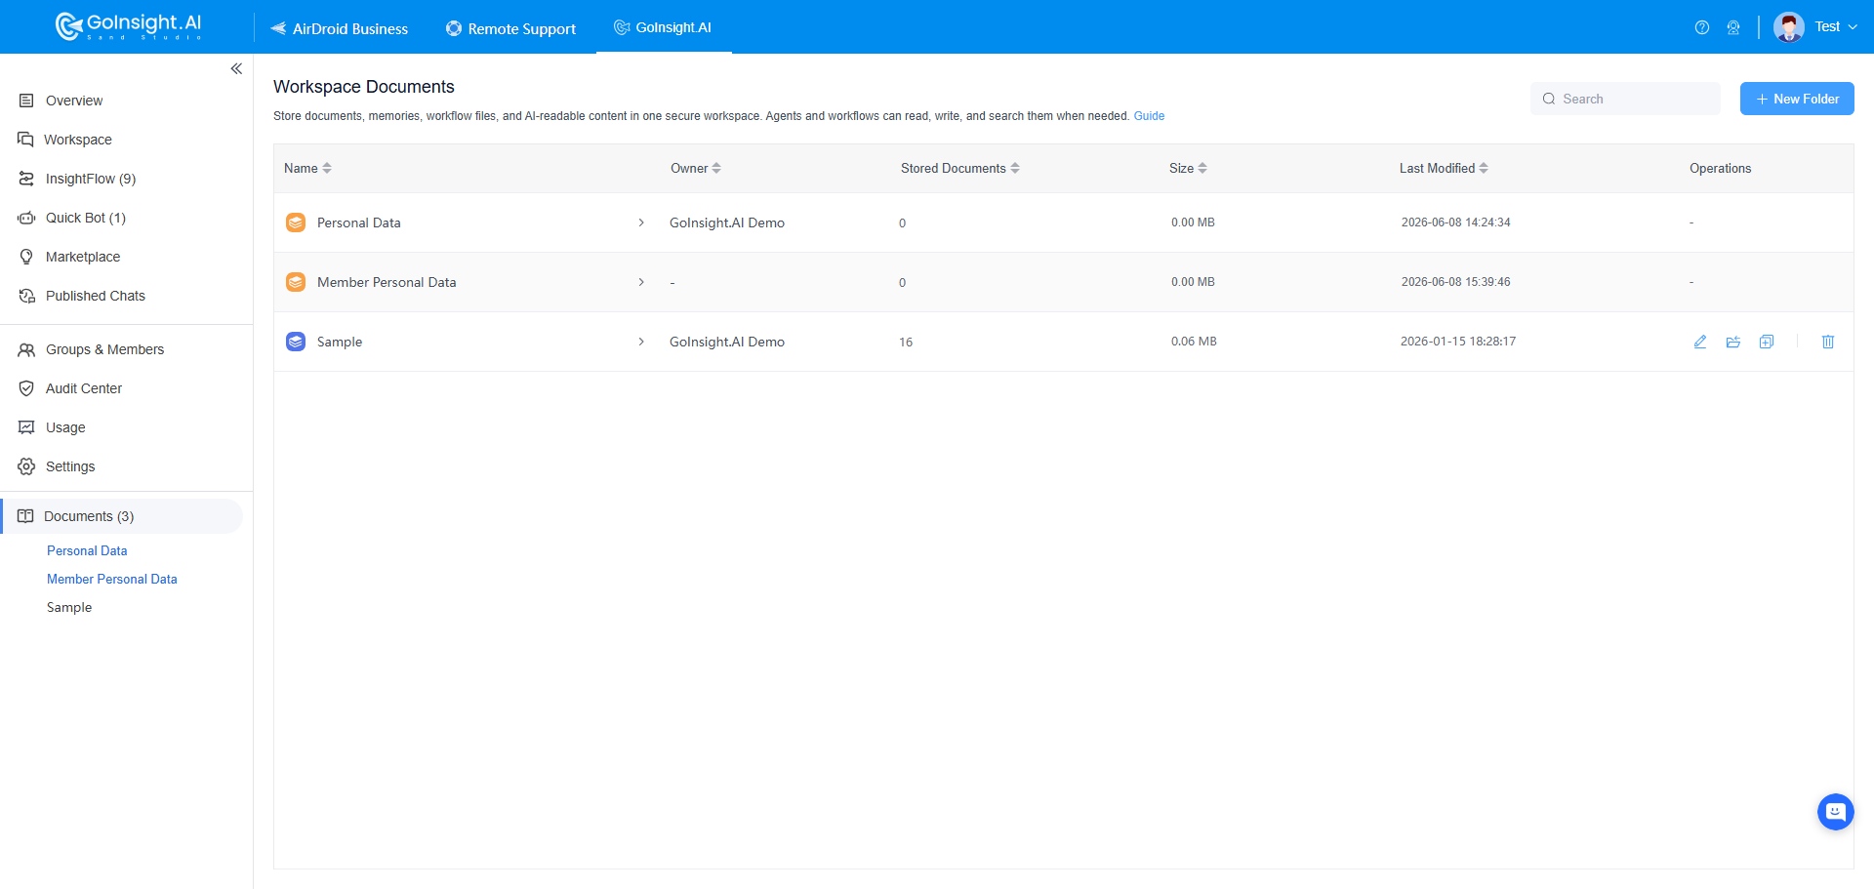The width and height of the screenshot is (1874, 889).
Task: Open Personal Data under Documents in sidebar
Action: (x=87, y=550)
